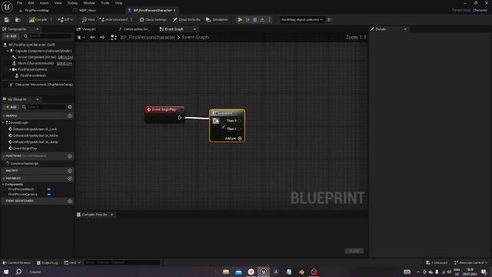This screenshot has height=277, width=492.
Task: Focus the My Blueprint search field
Action: pos(44,107)
